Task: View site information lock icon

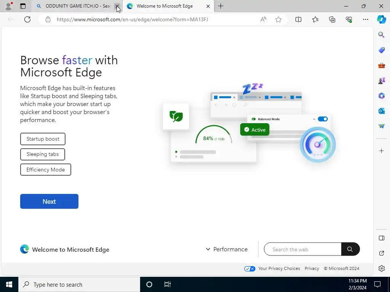Action: [x=48, y=19]
